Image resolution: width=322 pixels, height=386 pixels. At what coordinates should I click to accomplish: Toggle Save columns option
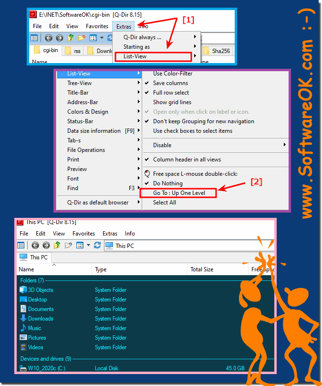point(170,83)
